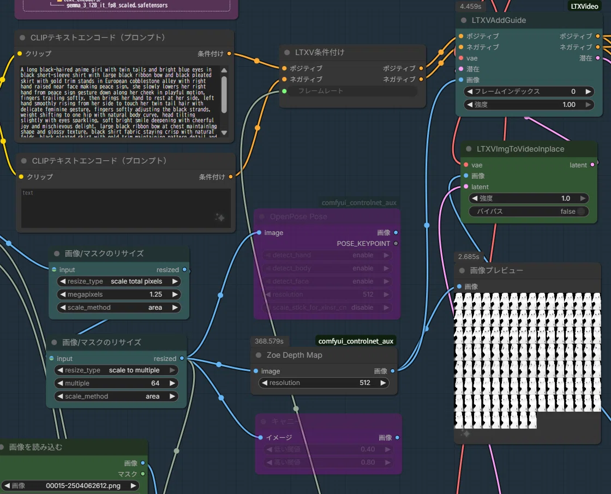The width and height of the screenshot is (611, 494).
Task: Open image file 00015-2504062612.png selector
Action: 70,485
